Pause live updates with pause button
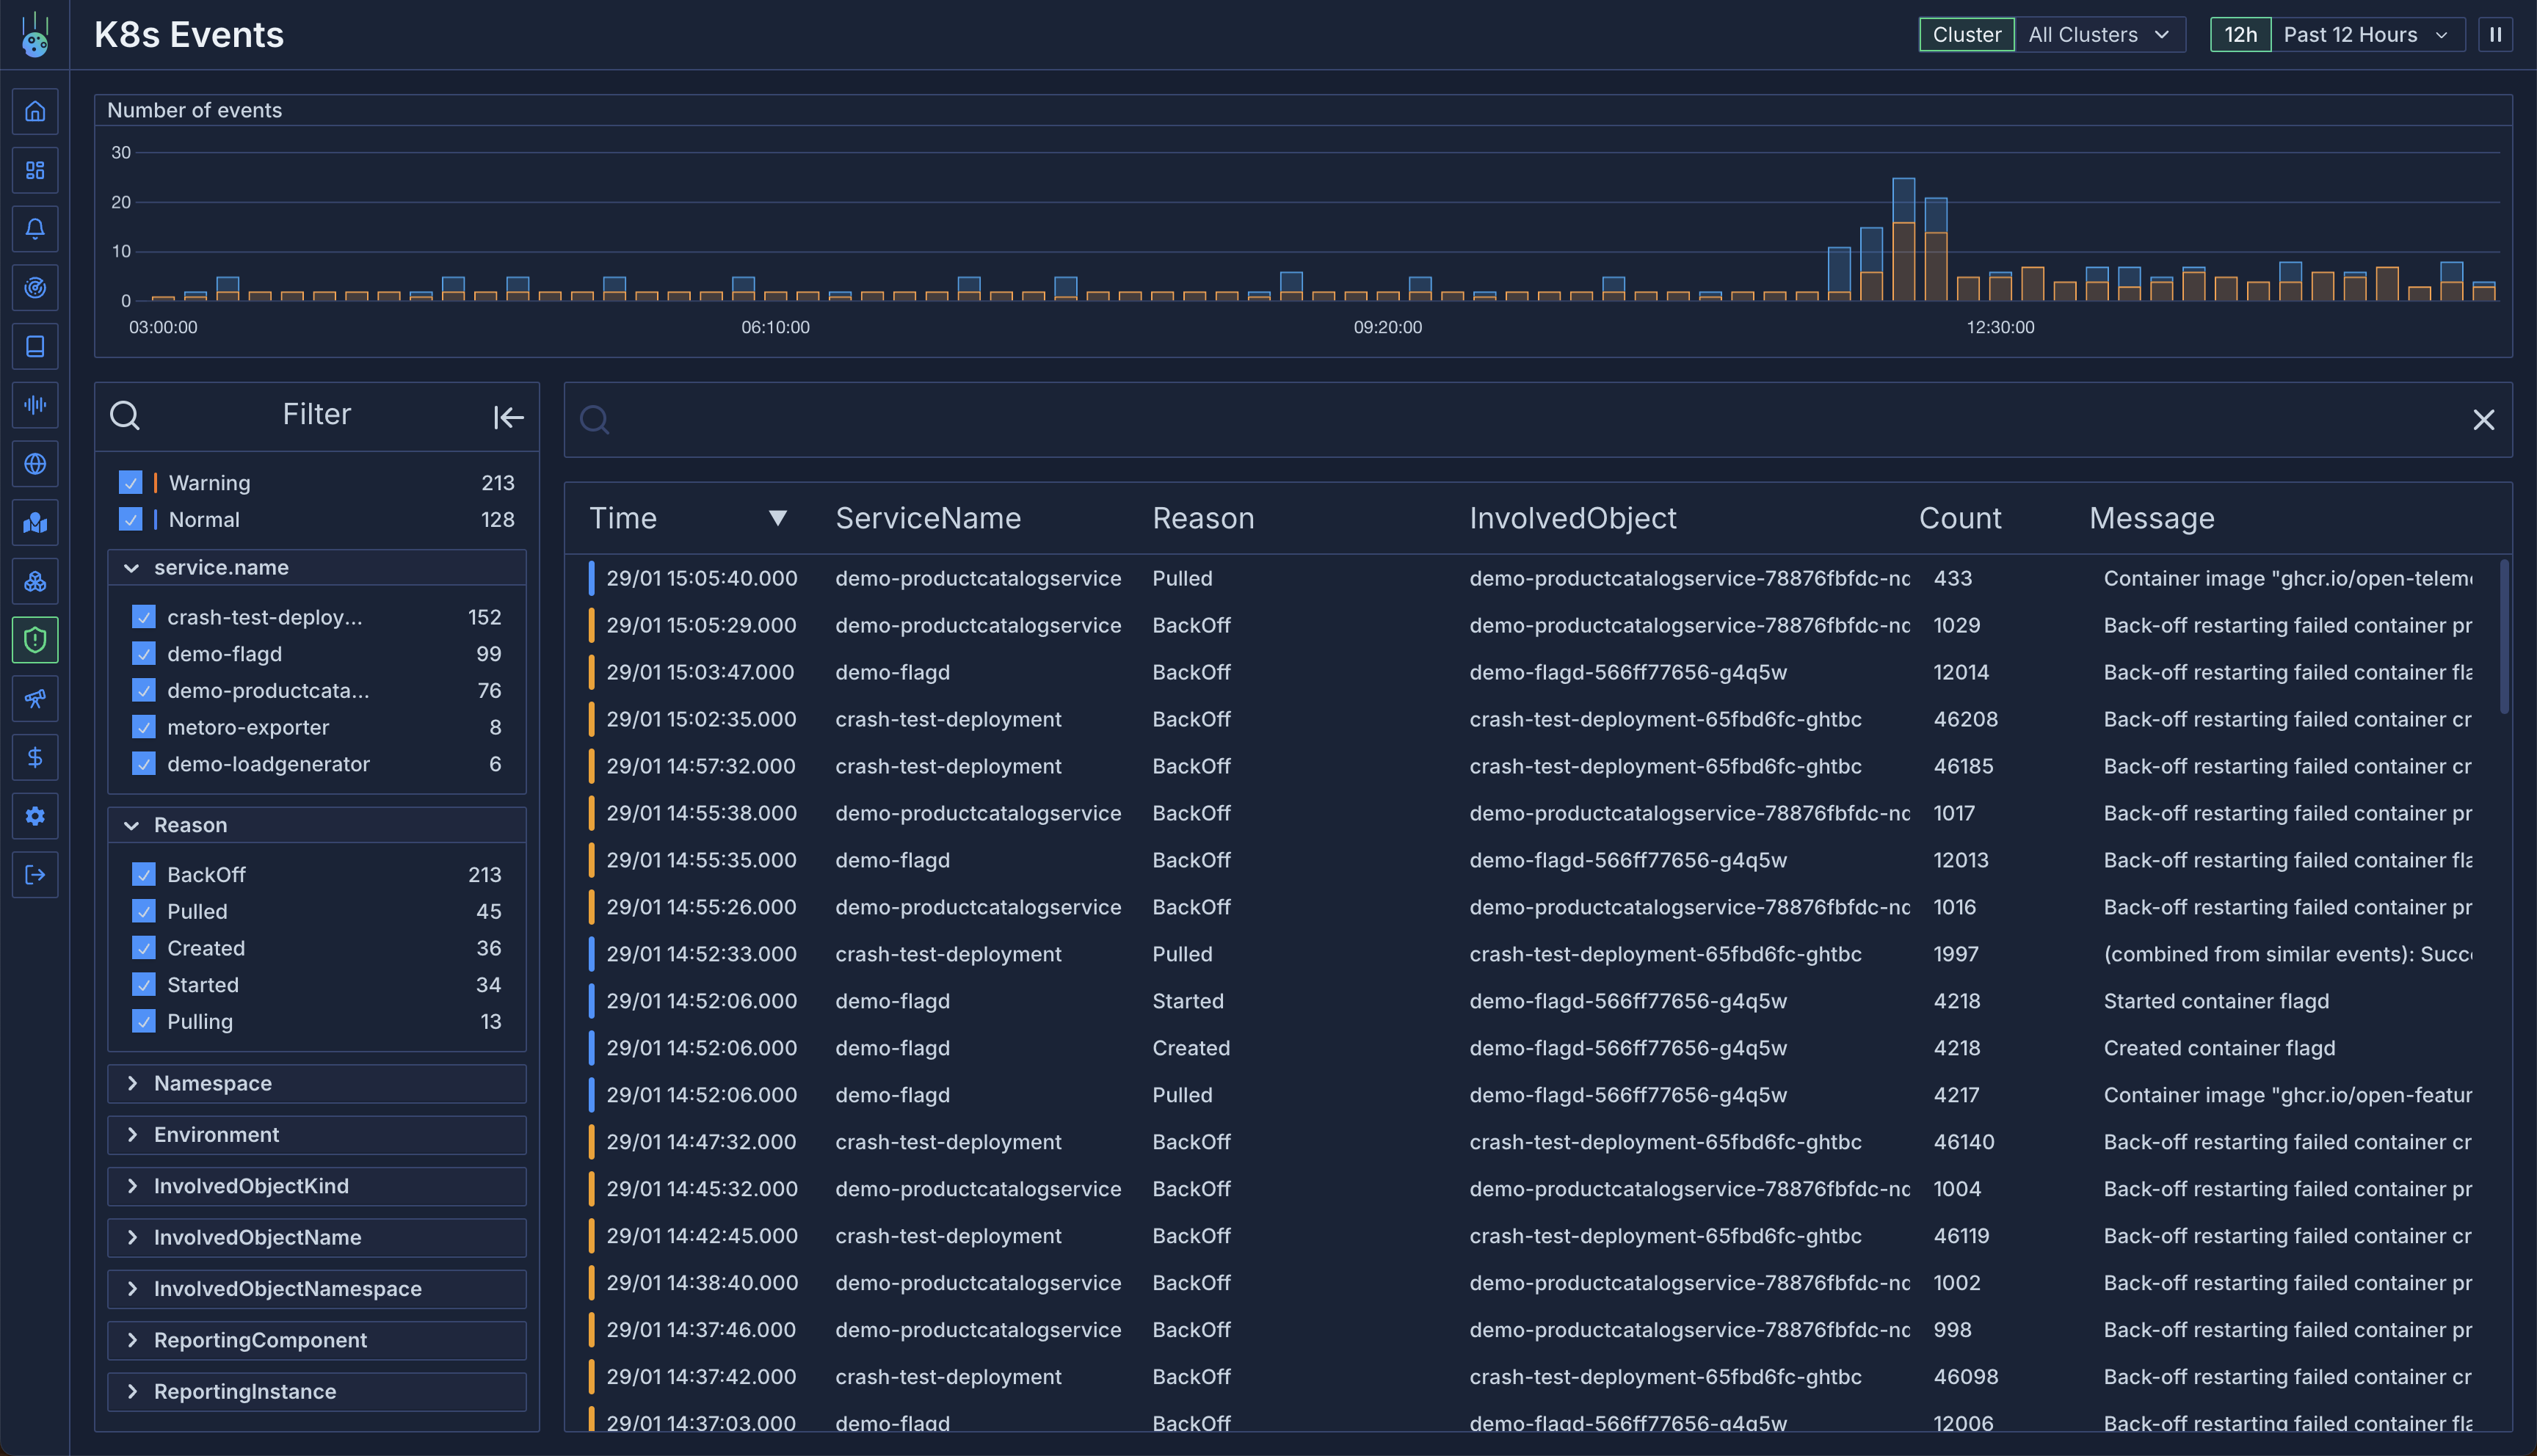This screenshot has height=1456, width=2537. coord(2495,35)
